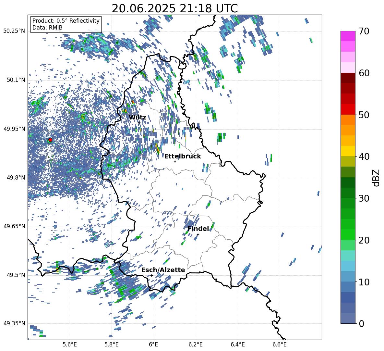Image resolution: width=384 pixels, height=351 pixels.
Task: Click the Findel label on map
Action: click(198, 229)
